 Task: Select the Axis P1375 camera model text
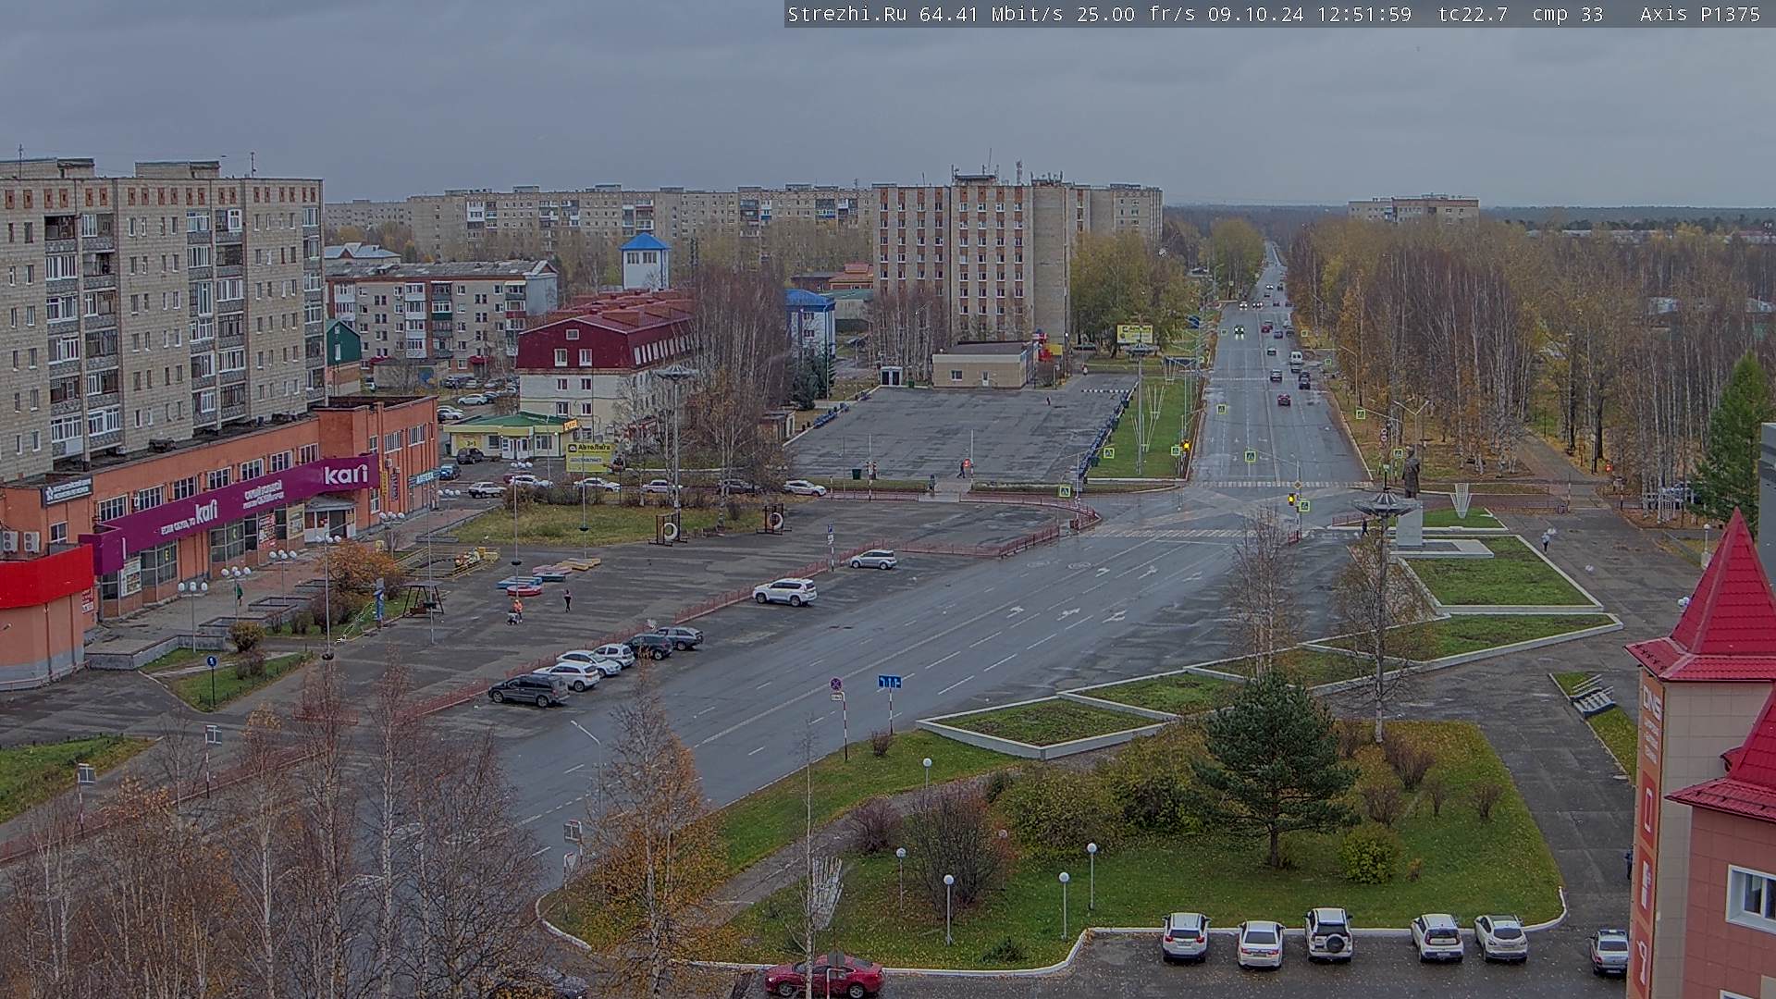click(1700, 14)
